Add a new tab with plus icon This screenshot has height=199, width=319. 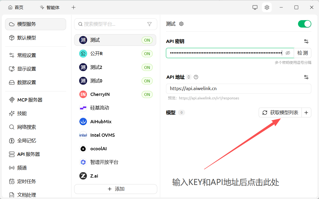[x=74, y=7]
